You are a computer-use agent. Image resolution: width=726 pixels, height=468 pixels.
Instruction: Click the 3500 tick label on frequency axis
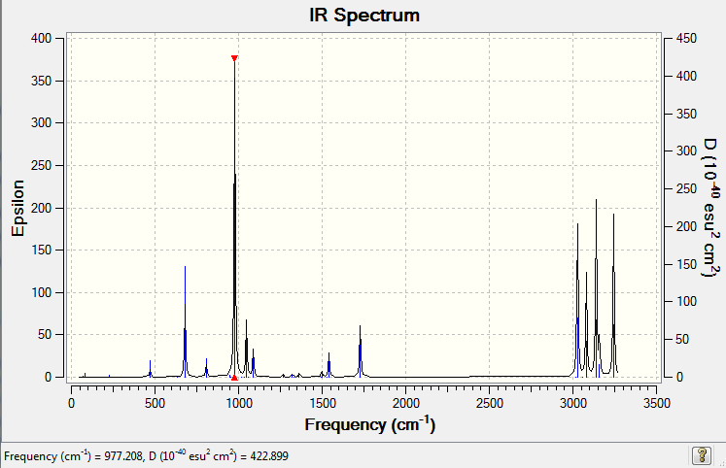click(657, 403)
